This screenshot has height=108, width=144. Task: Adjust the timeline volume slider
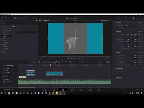pyautogui.click(x=103, y=62)
